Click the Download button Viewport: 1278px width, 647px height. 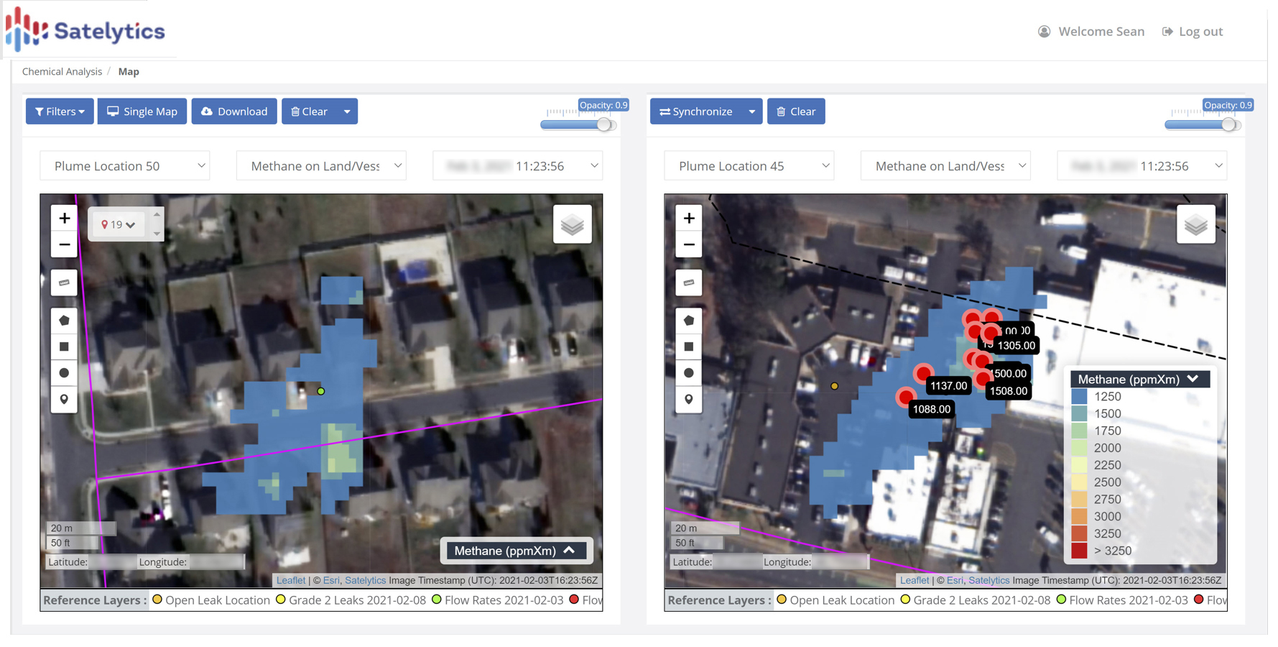(x=234, y=111)
